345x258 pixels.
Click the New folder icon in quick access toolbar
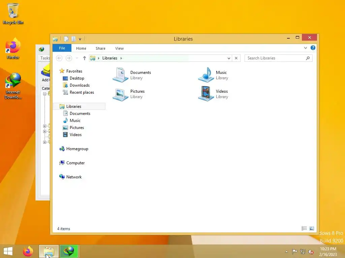(x=73, y=39)
